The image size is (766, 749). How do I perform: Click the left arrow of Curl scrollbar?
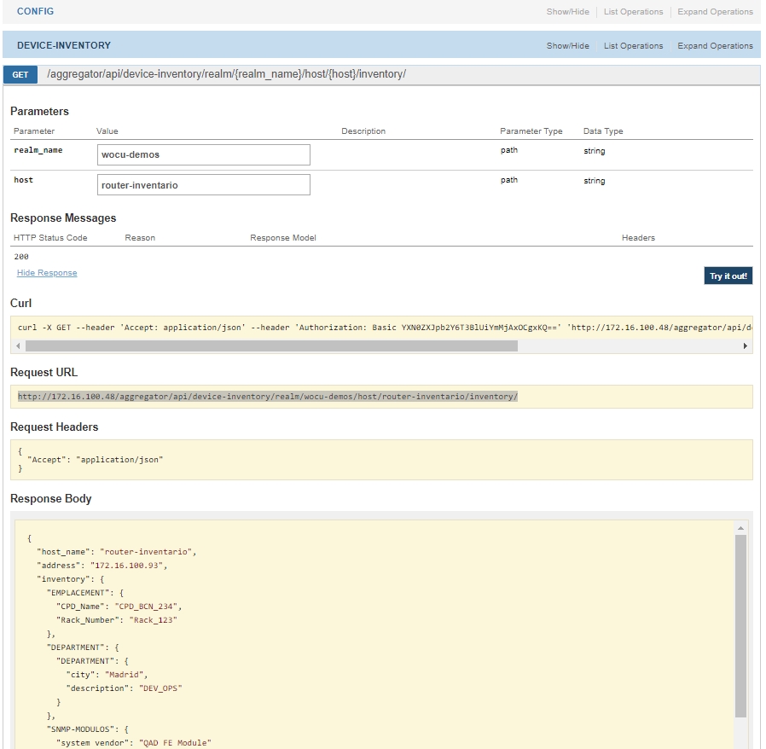(x=18, y=345)
